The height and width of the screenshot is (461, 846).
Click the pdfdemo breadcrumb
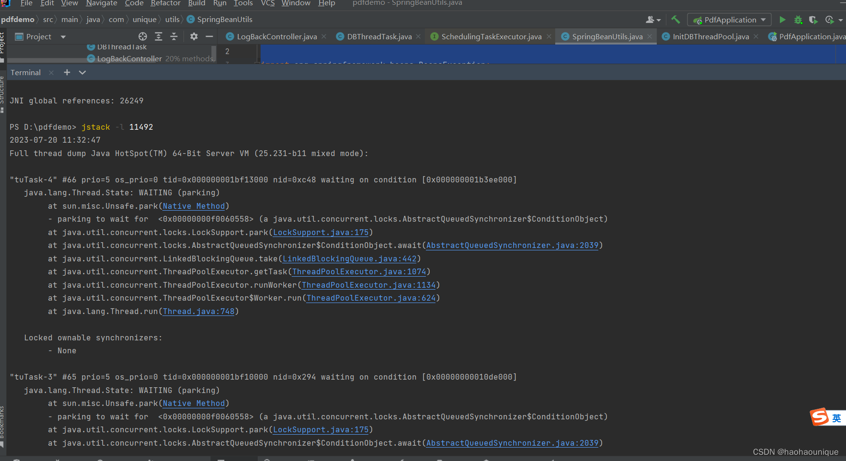18,19
